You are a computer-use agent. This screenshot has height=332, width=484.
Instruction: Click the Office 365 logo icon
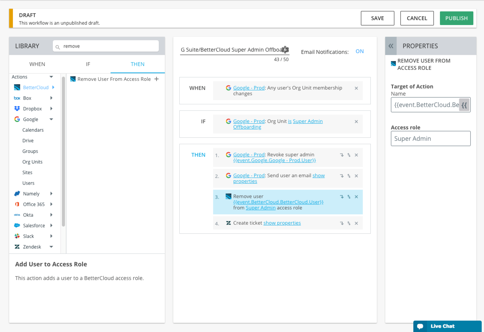click(17, 204)
